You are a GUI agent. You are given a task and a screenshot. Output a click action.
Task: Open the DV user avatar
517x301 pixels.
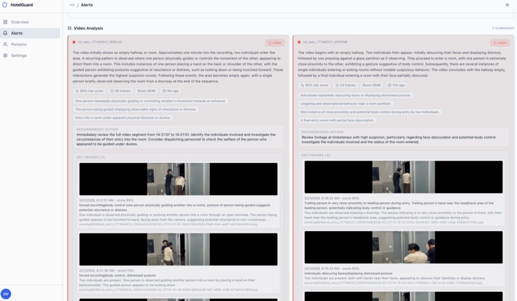point(6,294)
